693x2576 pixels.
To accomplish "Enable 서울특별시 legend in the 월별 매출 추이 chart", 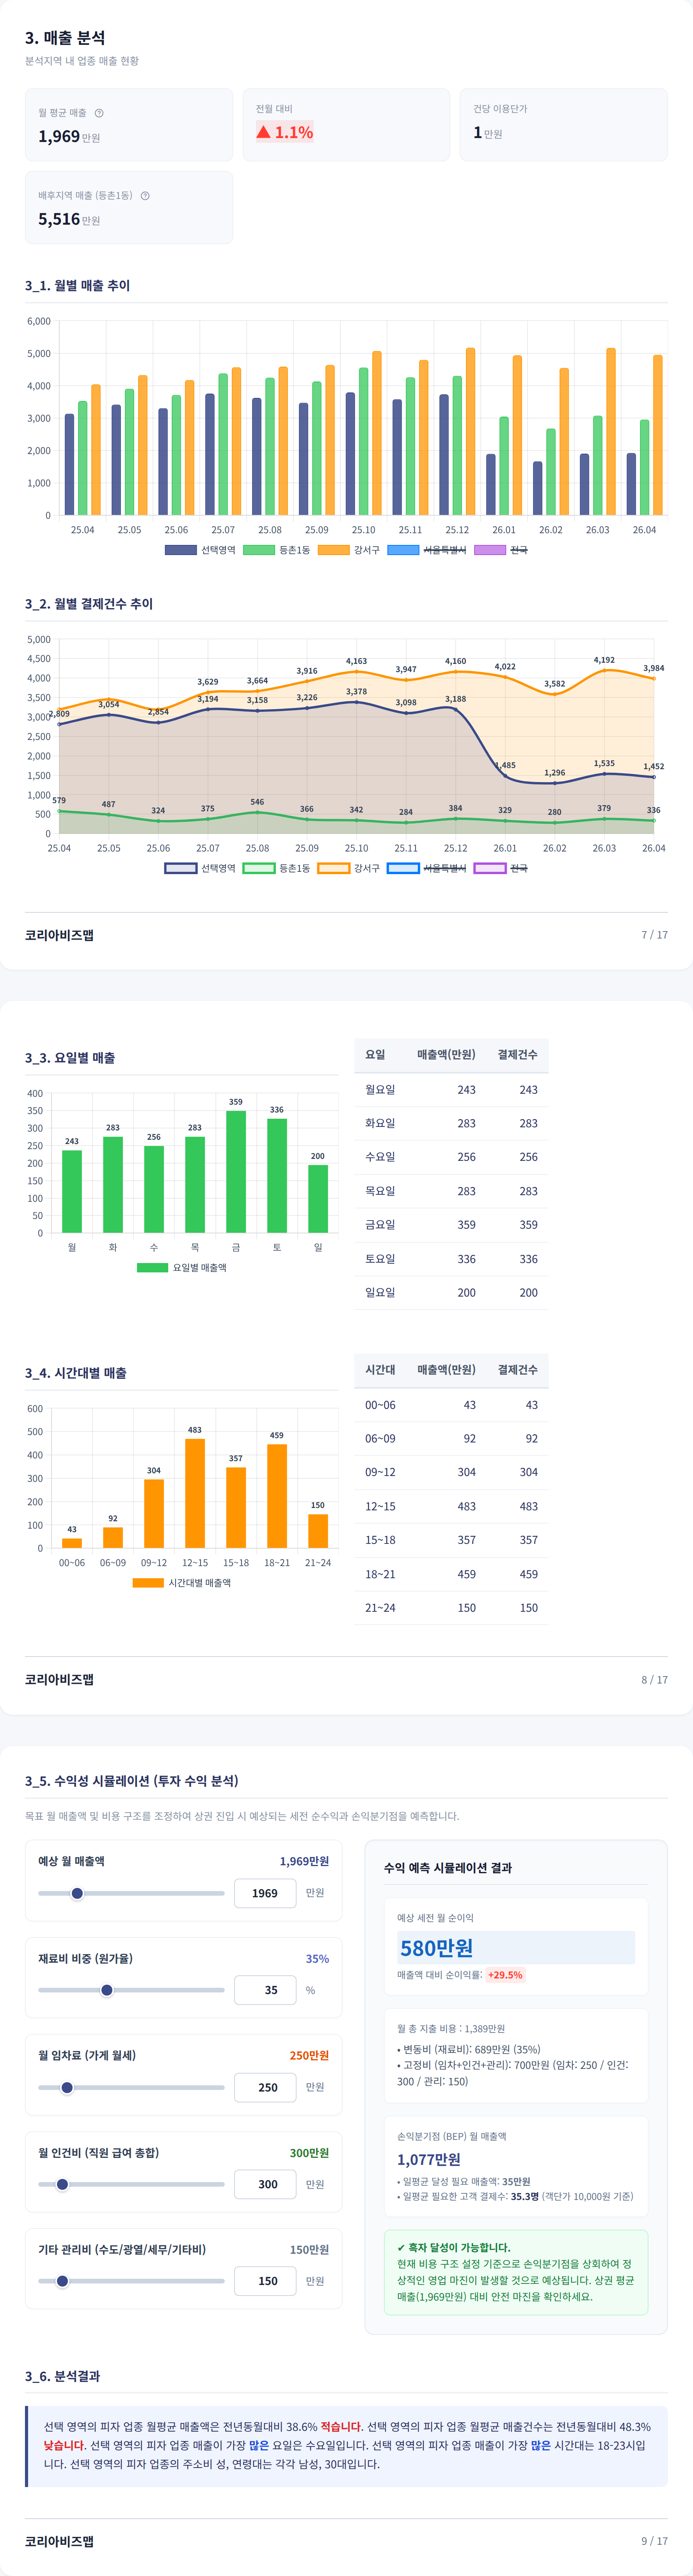I will point(426,550).
